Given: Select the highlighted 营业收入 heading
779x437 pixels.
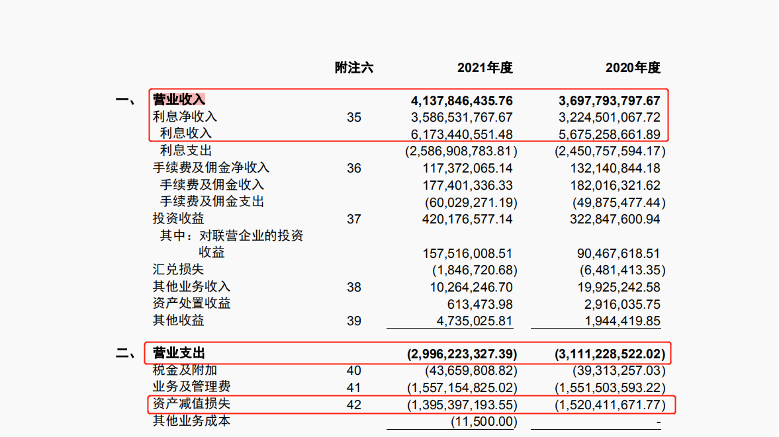Looking at the screenshot, I should [179, 100].
